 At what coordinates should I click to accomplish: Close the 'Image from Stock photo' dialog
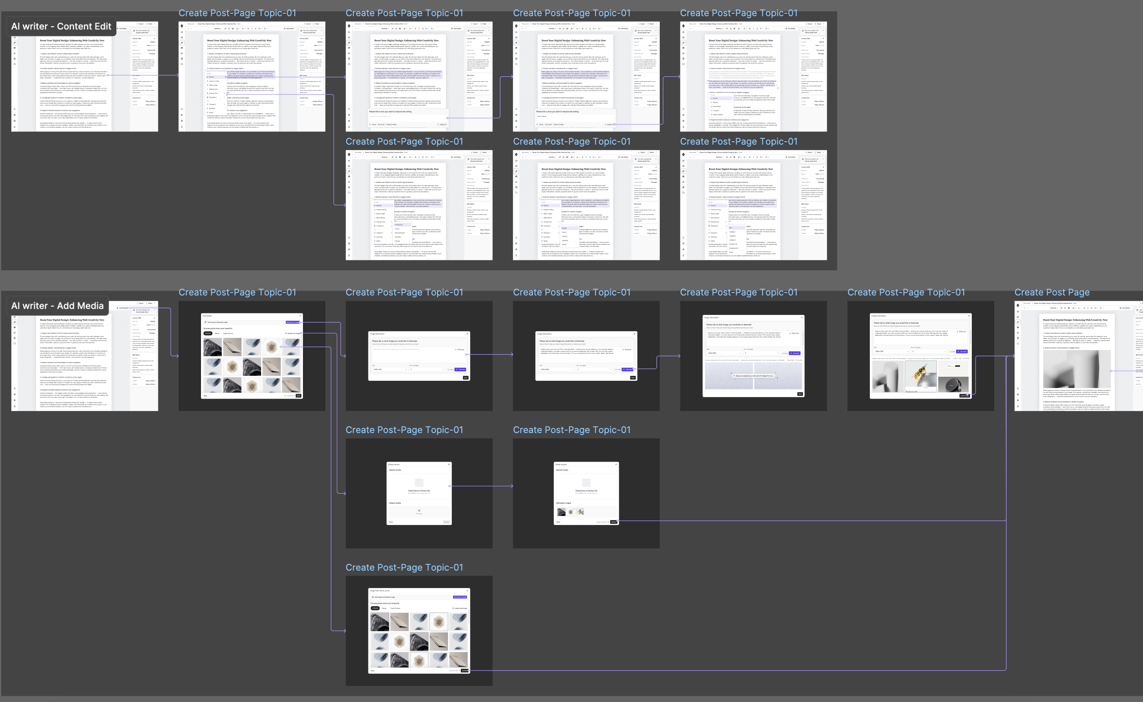point(467,591)
